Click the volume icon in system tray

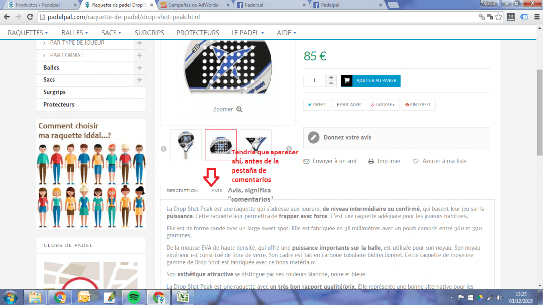pos(499,298)
